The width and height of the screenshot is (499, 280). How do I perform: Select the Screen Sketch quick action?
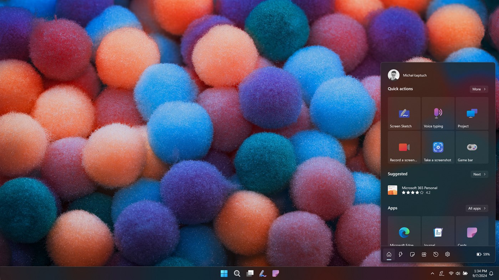[x=404, y=113]
